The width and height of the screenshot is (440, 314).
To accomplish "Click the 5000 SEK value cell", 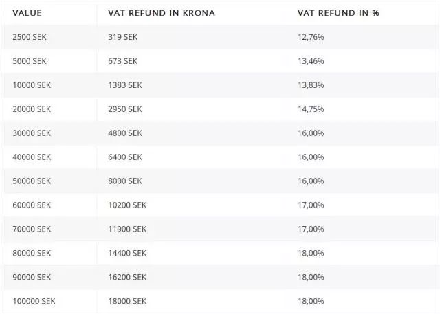I will pyautogui.click(x=30, y=61).
